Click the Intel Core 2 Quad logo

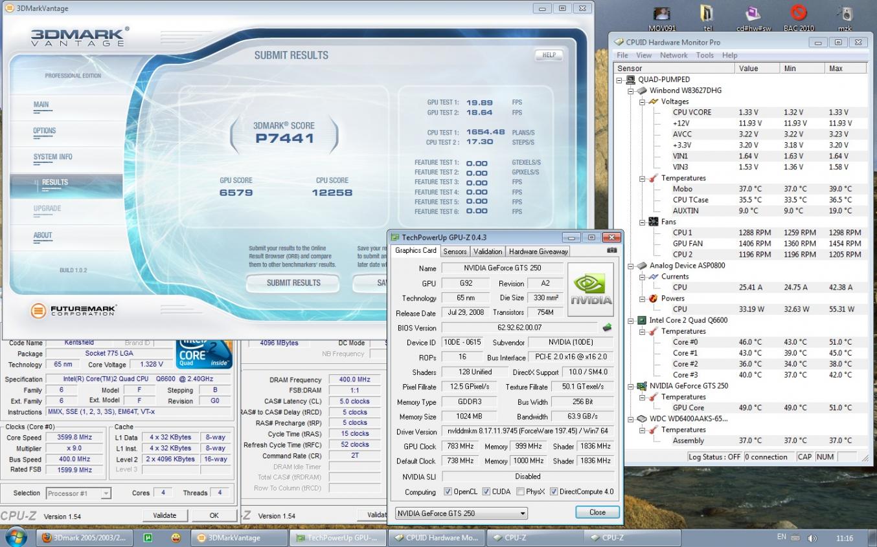click(x=203, y=353)
